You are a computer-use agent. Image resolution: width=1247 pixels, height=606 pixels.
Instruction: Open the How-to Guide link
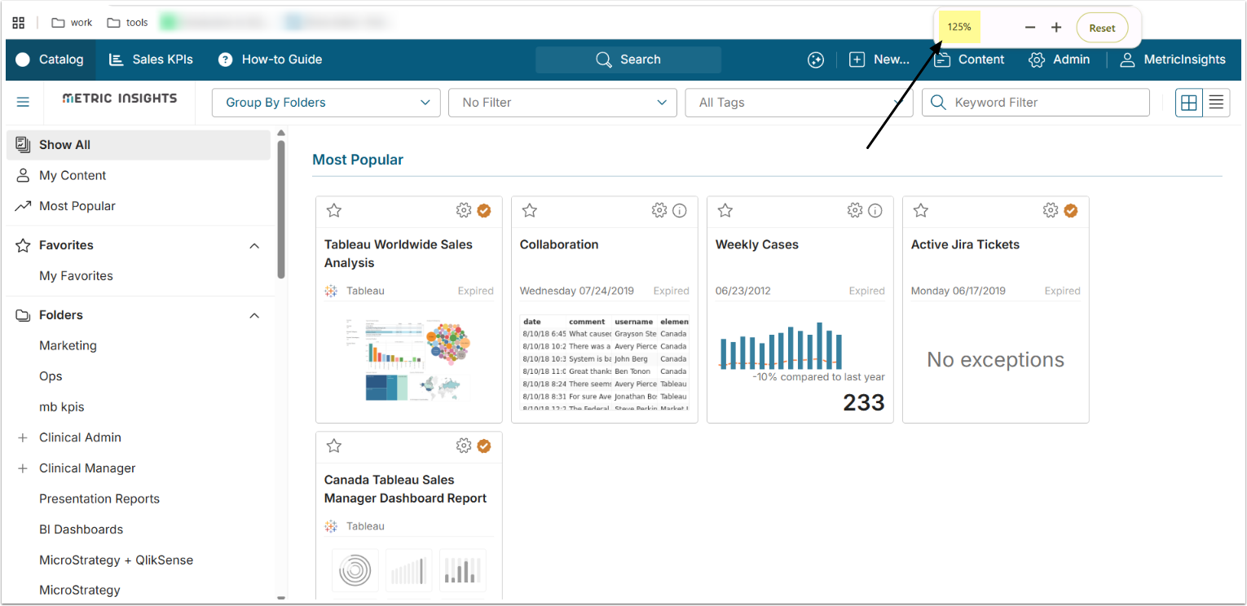point(271,59)
